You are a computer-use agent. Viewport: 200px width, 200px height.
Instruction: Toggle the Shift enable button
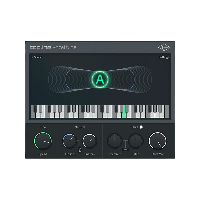141,127
